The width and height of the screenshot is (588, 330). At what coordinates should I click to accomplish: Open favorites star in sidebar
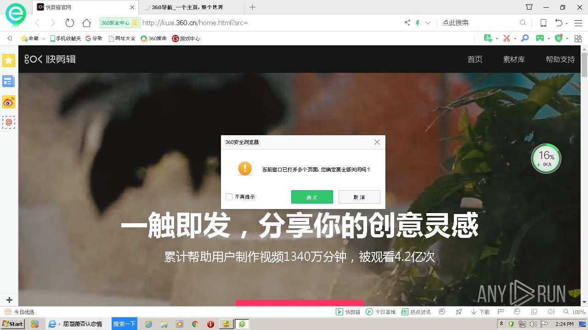(9, 60)
